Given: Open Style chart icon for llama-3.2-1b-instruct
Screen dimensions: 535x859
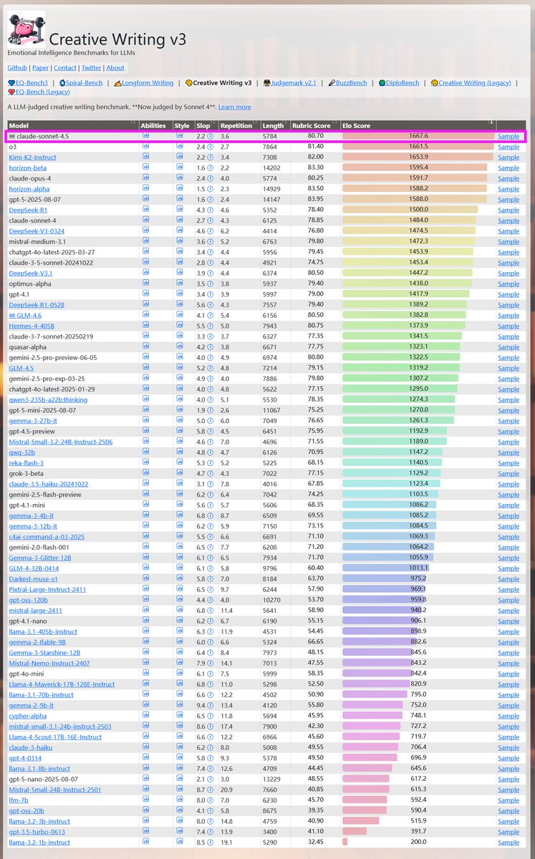Looking at the screenshot, I should 180,843.
